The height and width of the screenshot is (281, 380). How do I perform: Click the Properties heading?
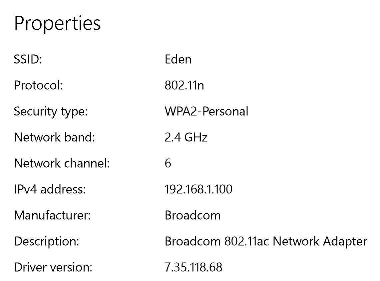[x=57, y=23]
